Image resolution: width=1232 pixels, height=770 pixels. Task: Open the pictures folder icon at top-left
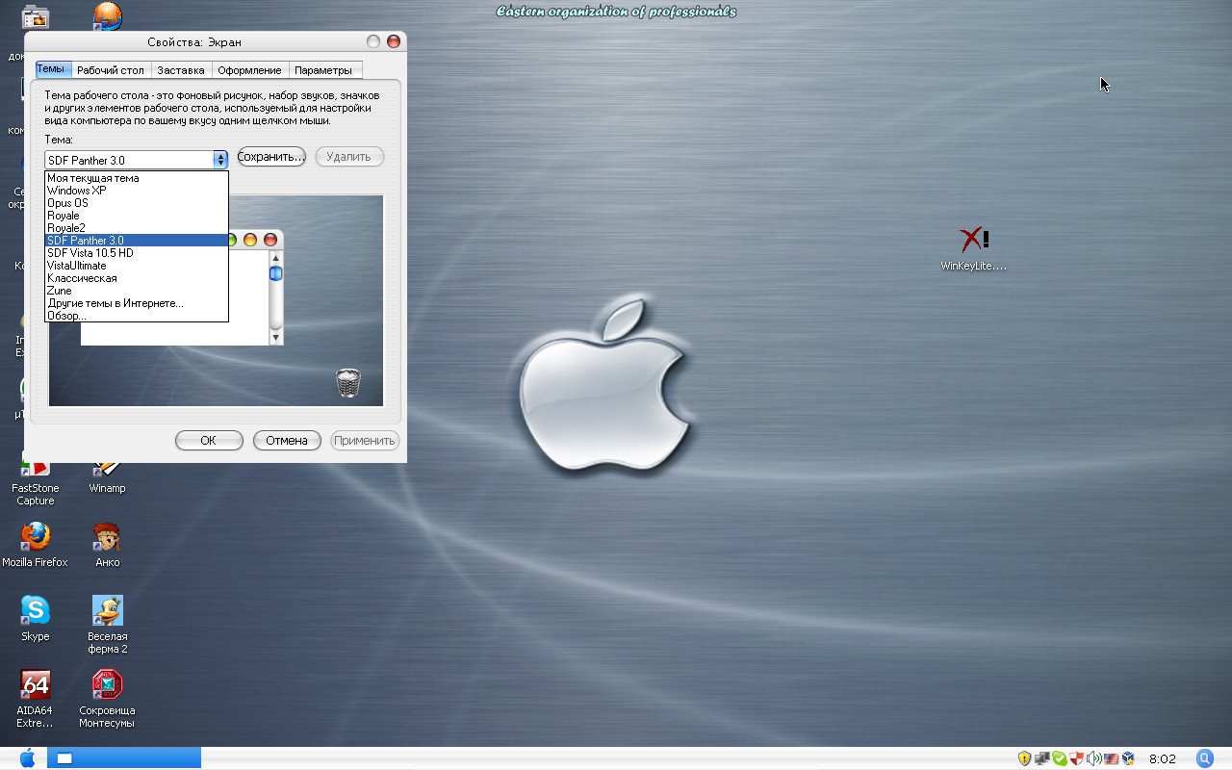pos(35,16)
